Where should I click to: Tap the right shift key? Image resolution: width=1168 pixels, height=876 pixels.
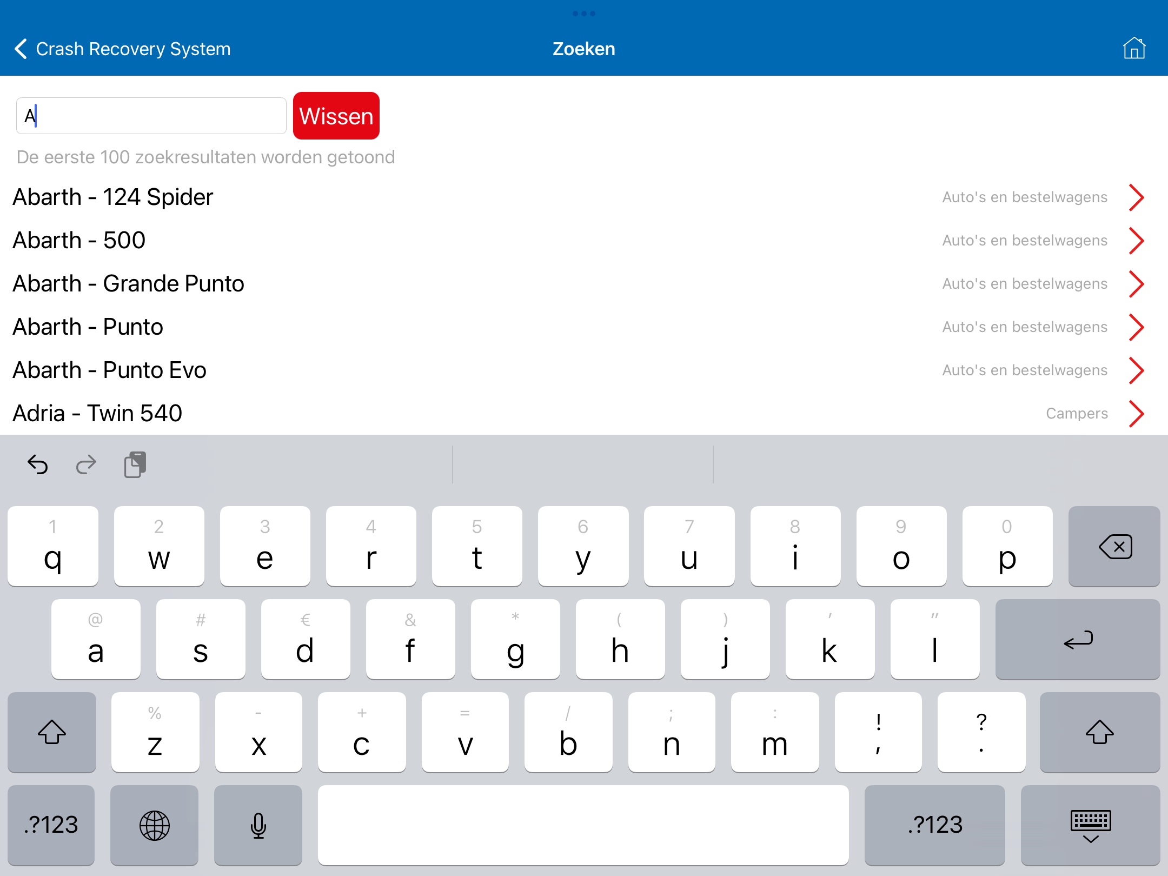(1099, 732)
